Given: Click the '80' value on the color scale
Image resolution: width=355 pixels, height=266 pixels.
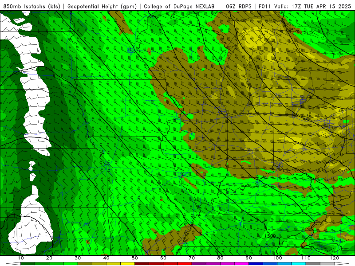Looking at the screenshot, I should pos(220,258).
